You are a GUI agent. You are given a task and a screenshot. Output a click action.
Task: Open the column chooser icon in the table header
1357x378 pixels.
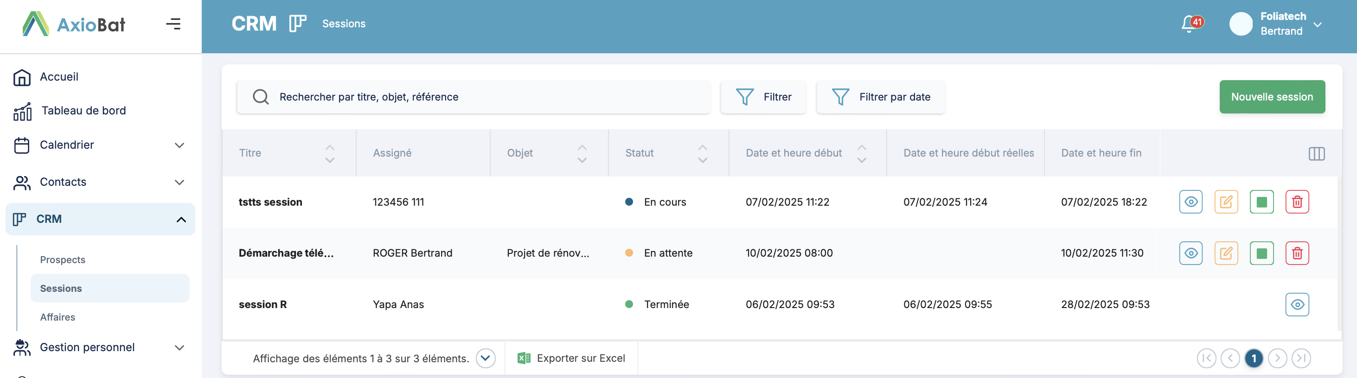[1316, 154]
